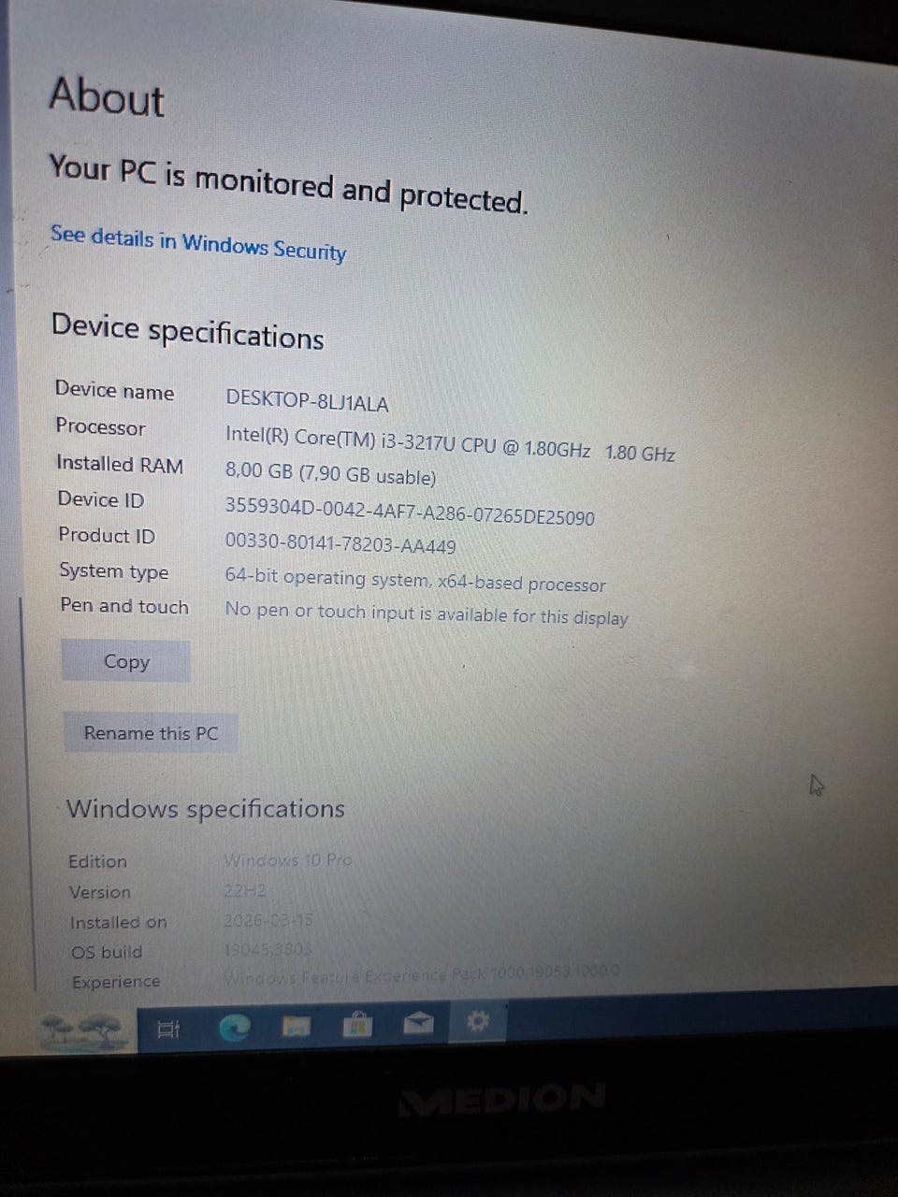Click the search highlights tree image
Image resolution: width=898 pixels, height=1197 pixels.
tap(83, 1031)
